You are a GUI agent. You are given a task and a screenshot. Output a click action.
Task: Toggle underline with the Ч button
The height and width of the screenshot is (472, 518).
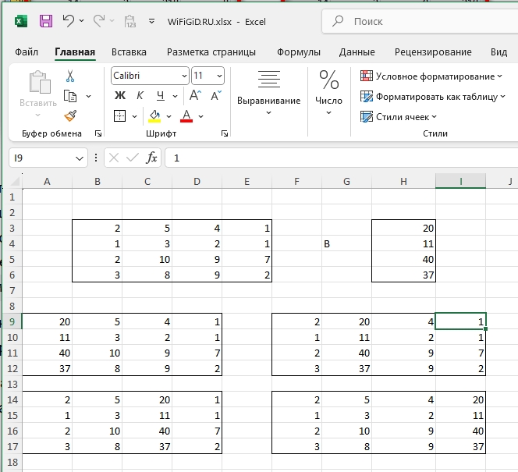coord(160,96)
